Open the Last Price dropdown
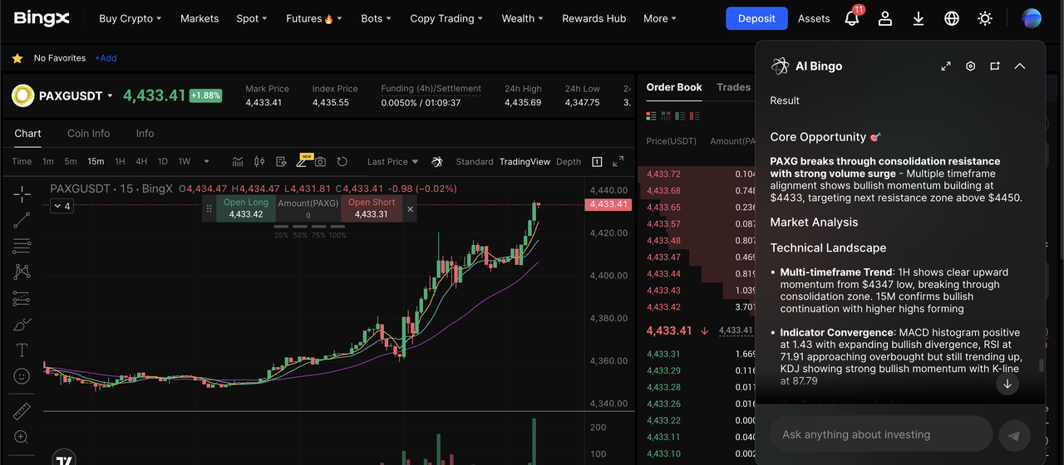The width and height of the screenshot is (1064, 465). click(x=392, y=162)
